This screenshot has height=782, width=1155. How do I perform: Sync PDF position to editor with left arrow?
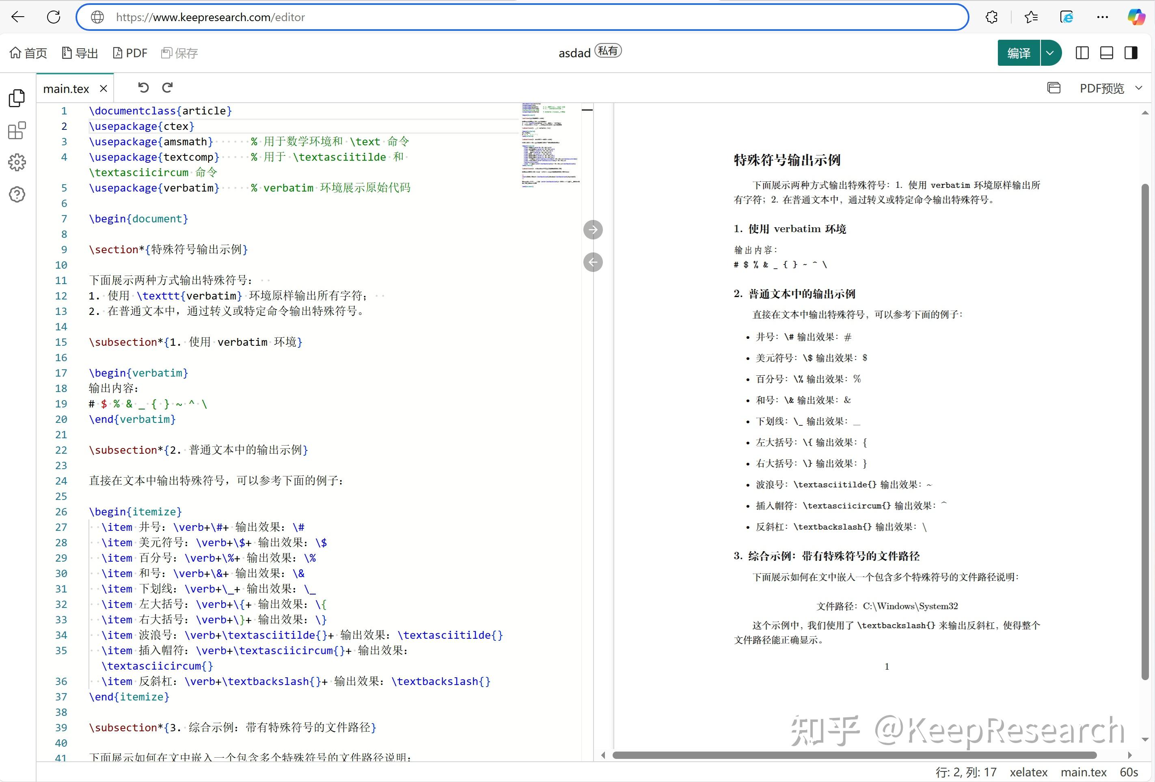click(x=593, y=262)
